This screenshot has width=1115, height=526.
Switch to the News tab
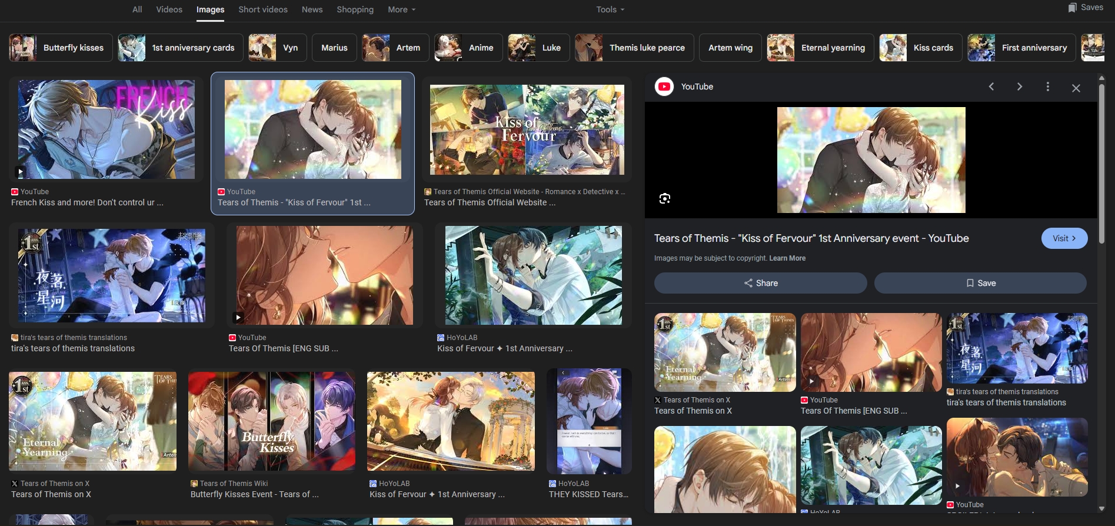coord(312,9)
